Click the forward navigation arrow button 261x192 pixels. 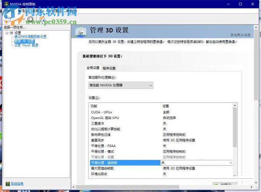point(30,19)
